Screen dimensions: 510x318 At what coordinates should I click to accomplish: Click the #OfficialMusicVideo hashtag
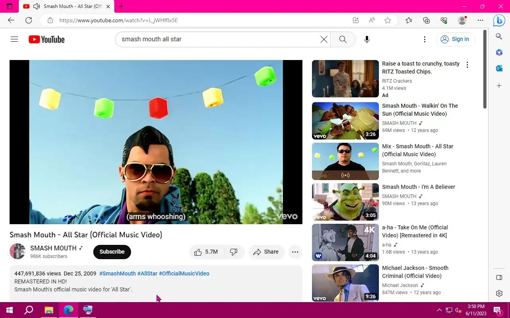click(184, 273)
